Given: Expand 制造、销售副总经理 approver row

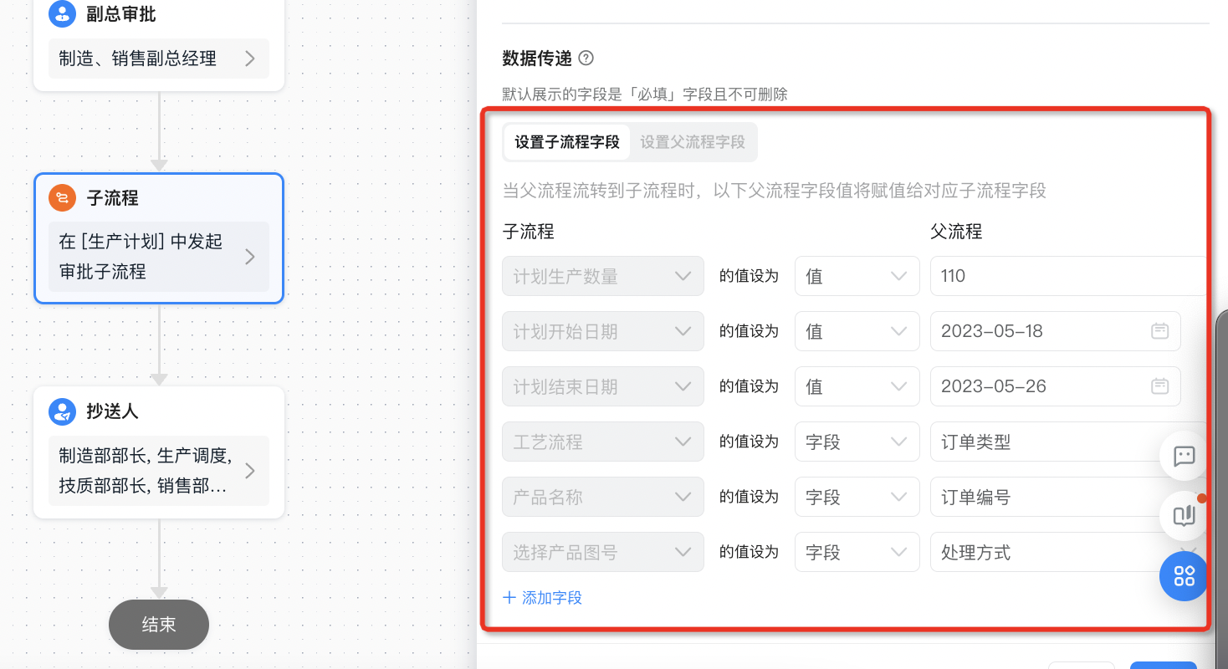Looking at the screenshot, I should [x=159, y=59].
